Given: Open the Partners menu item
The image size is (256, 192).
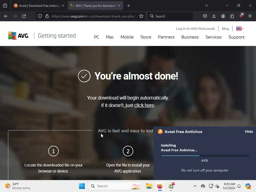Looking at the screenshot, I should point(166,37).
